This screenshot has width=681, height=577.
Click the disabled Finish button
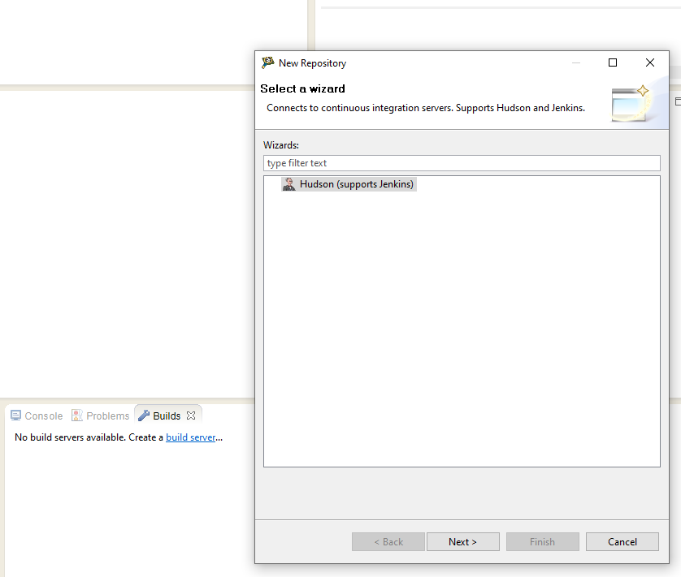click(543, 542)
